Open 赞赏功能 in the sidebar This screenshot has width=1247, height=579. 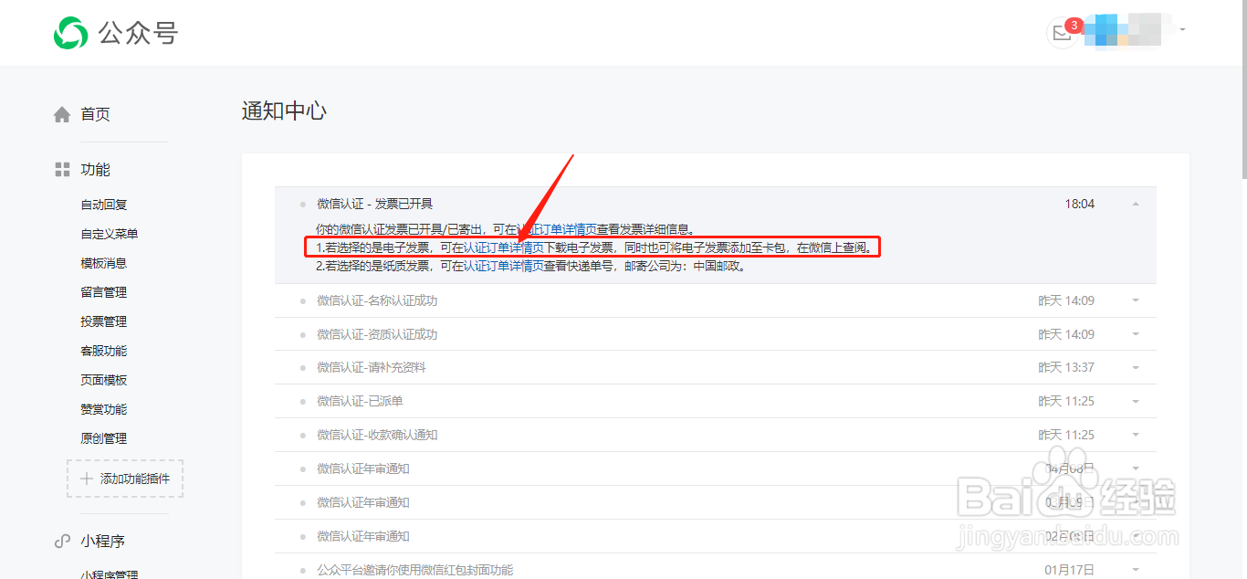point(104,409)
